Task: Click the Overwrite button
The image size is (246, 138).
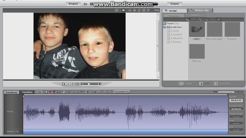Action: (x=222, y=84)
